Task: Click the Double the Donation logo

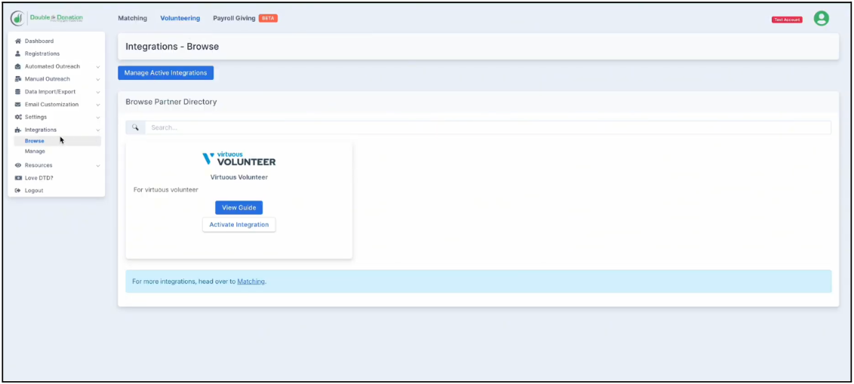Action: point(47,18)
